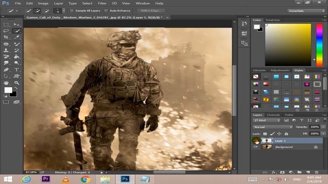Hide the Background layer
Viewport: 328px width, 184px height.
[x=256, y=147]
